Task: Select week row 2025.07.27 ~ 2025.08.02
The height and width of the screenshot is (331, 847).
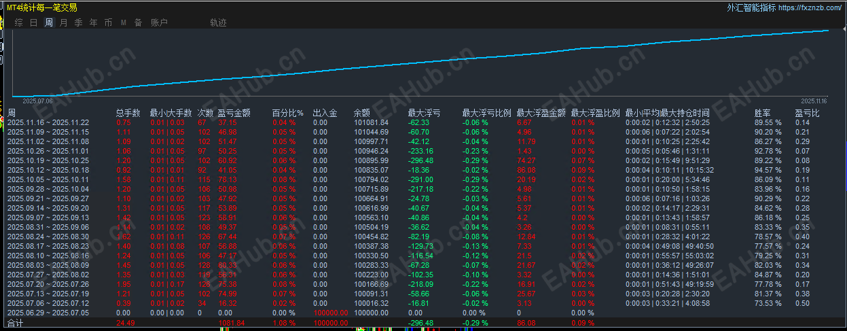Action: tap(48, 275)
